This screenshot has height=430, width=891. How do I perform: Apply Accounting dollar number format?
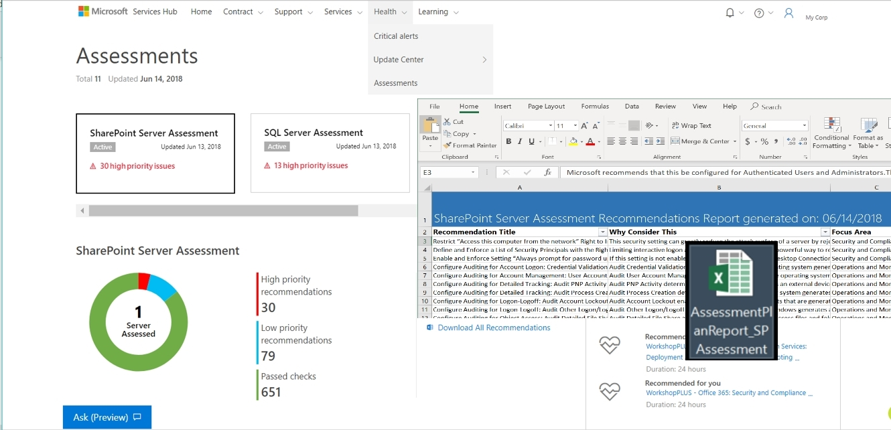tap(748, 141)
